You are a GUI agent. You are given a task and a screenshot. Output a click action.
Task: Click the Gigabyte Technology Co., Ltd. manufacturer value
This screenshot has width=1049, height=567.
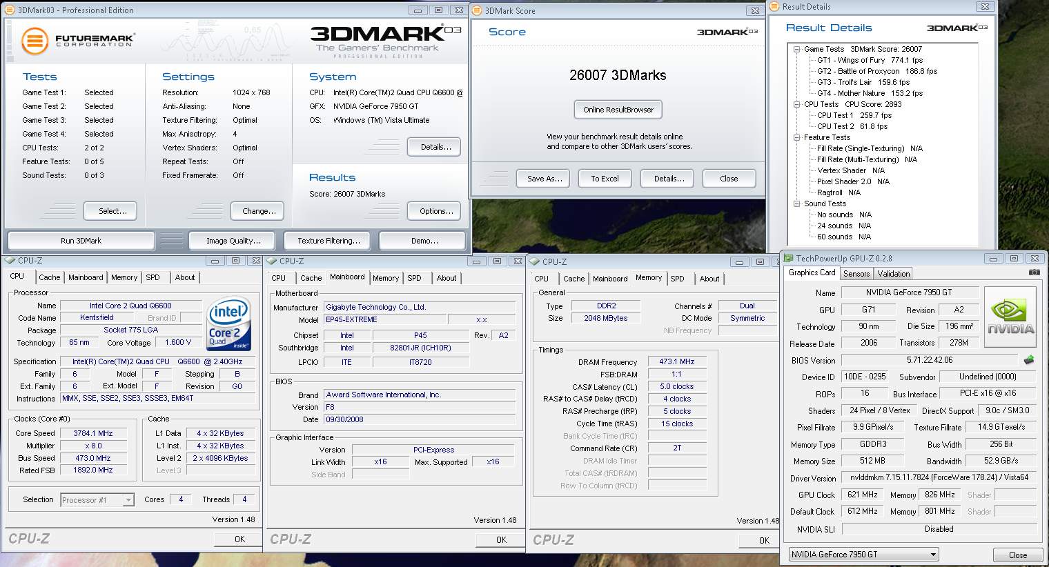[420, 307]
